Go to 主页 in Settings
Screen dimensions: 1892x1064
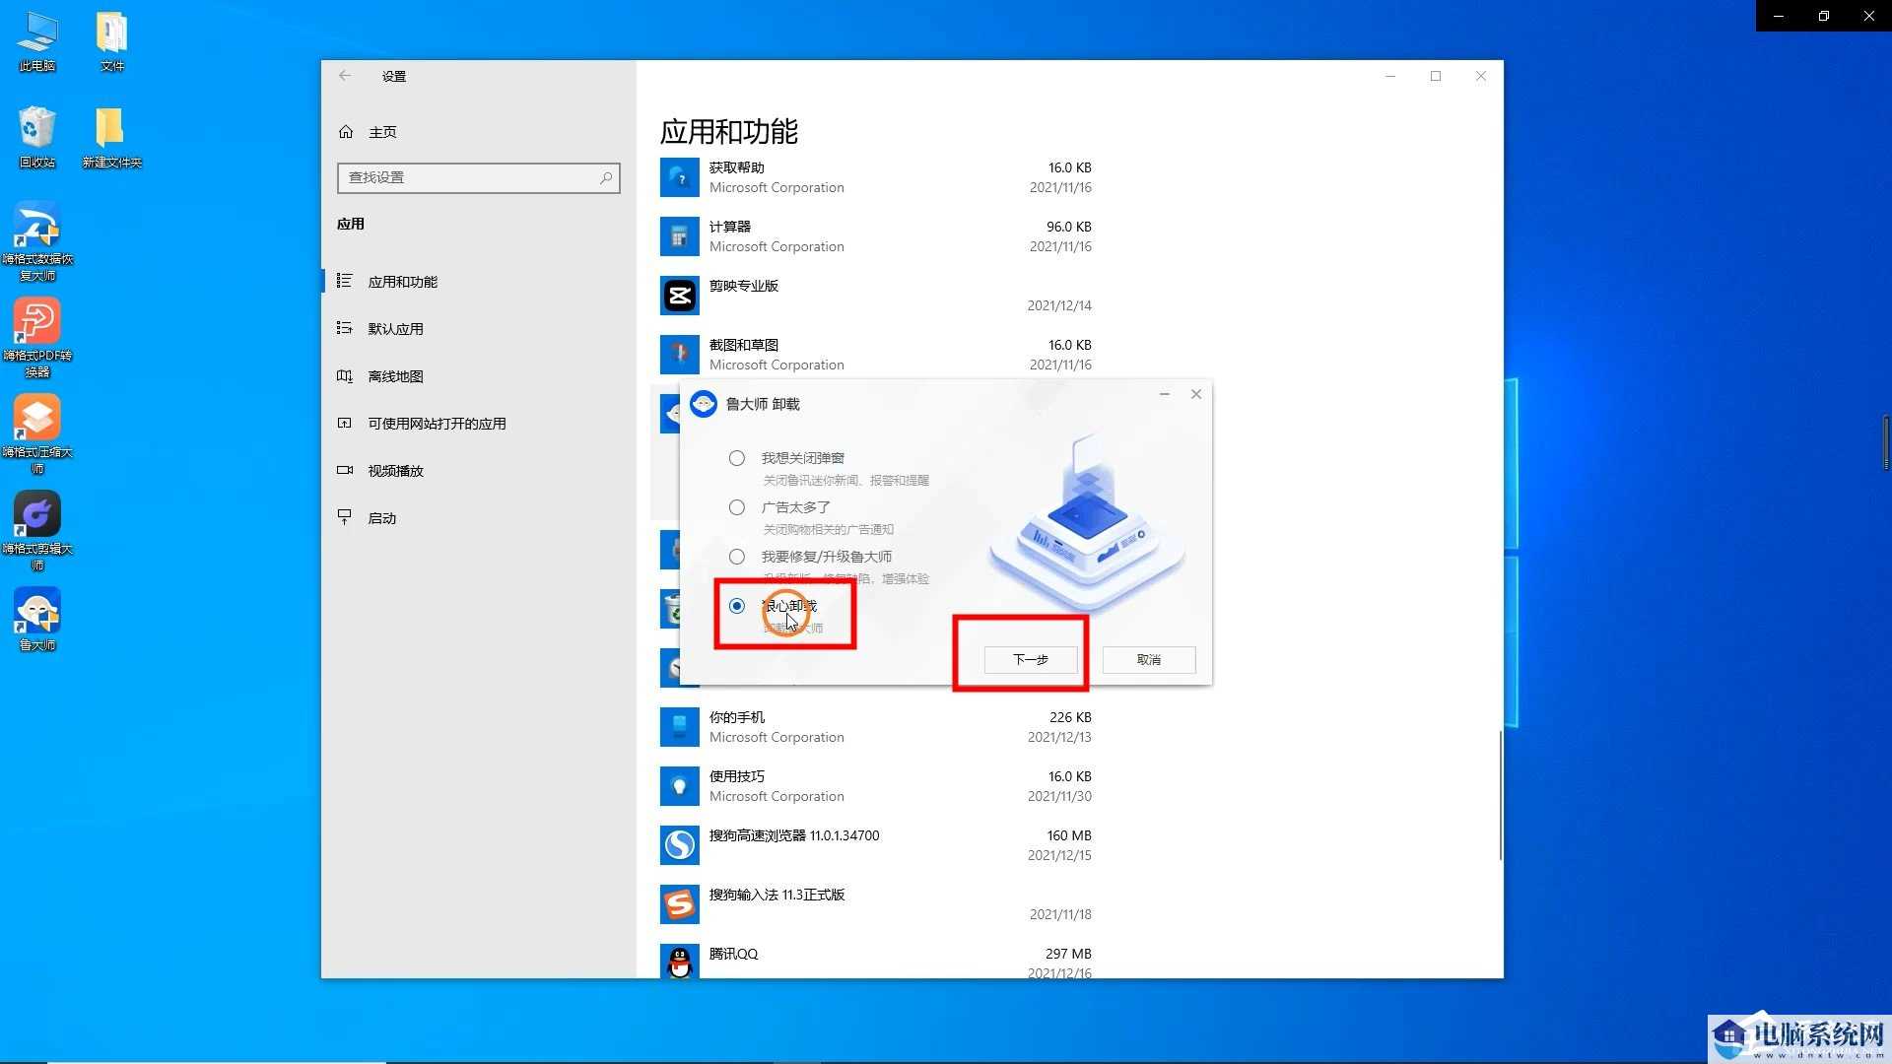pos(479,132)
